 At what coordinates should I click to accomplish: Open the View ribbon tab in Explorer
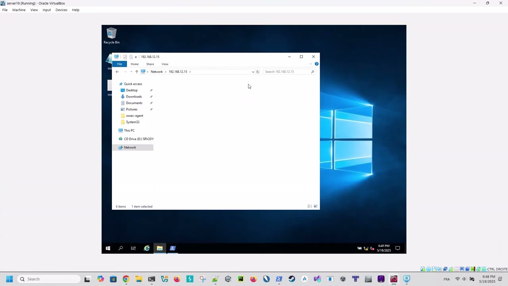click(165, 64)
